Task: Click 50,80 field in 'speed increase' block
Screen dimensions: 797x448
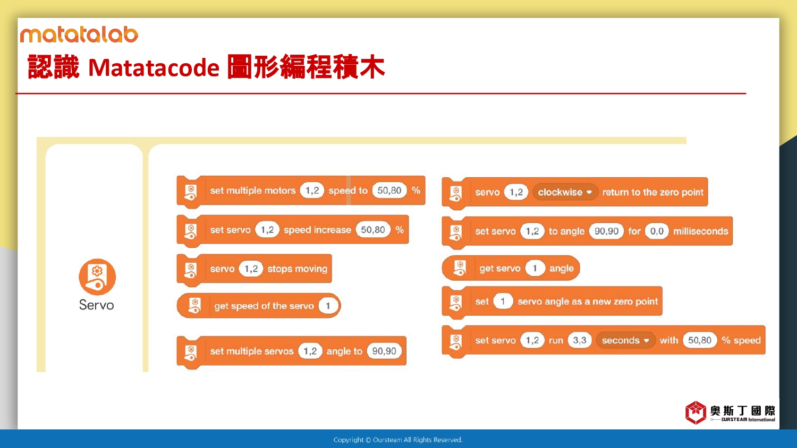Action: pyautogui.click(x=373, y=230)
